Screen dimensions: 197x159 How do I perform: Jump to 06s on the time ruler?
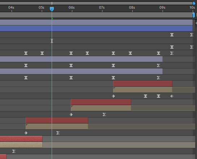(x=72, y=8)
